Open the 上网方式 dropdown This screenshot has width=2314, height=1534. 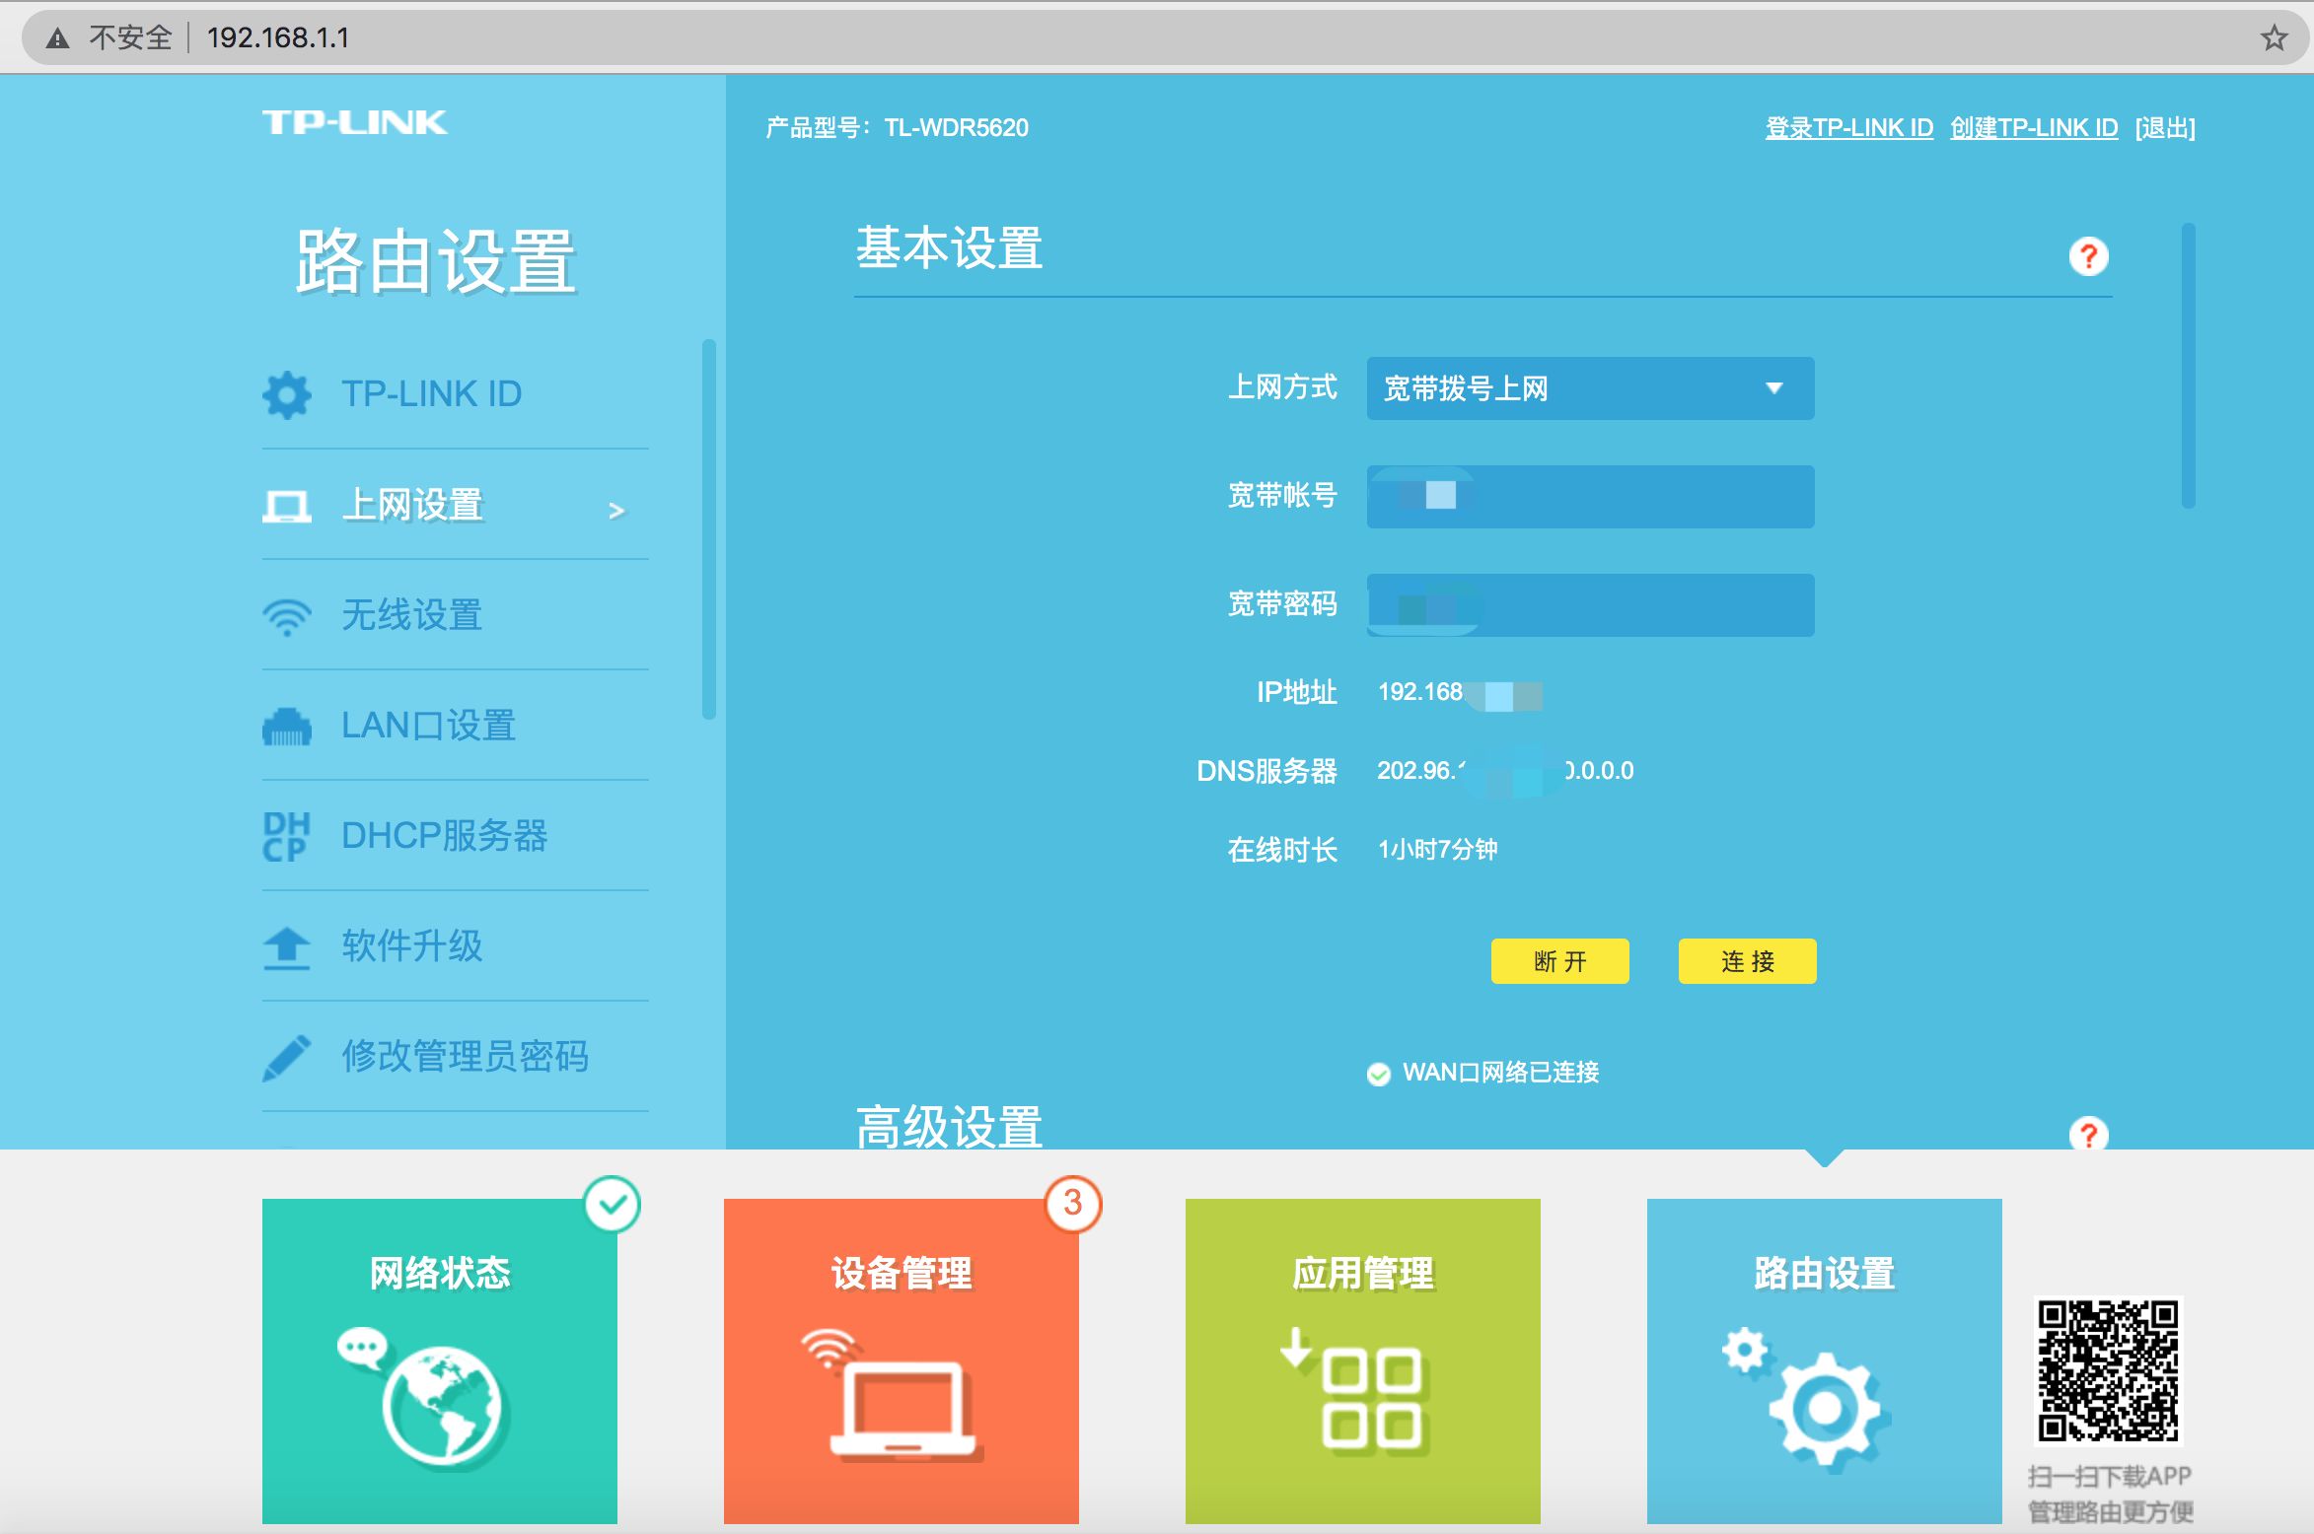coord(1590,388)
